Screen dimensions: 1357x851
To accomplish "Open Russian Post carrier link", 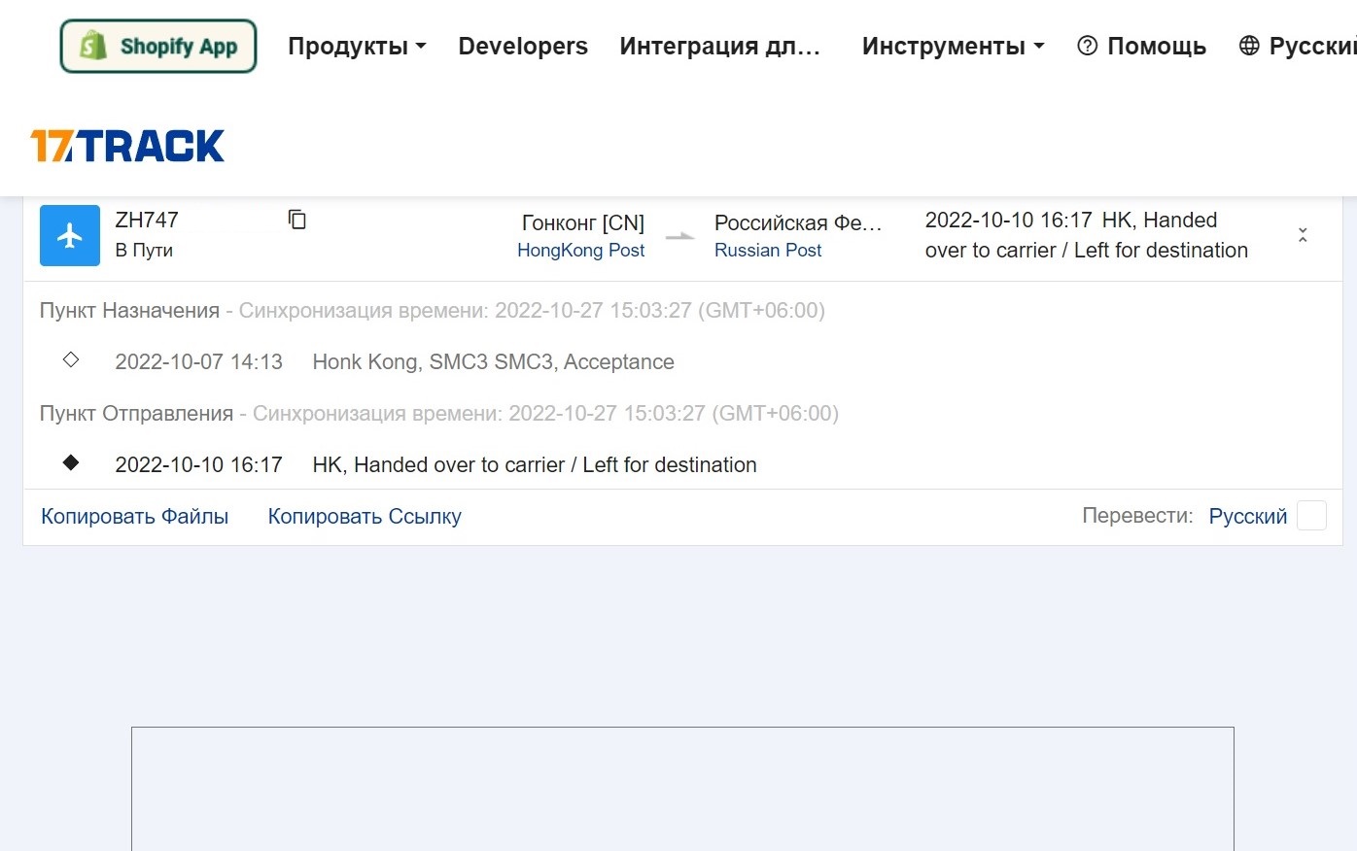I will coord(768,250).
